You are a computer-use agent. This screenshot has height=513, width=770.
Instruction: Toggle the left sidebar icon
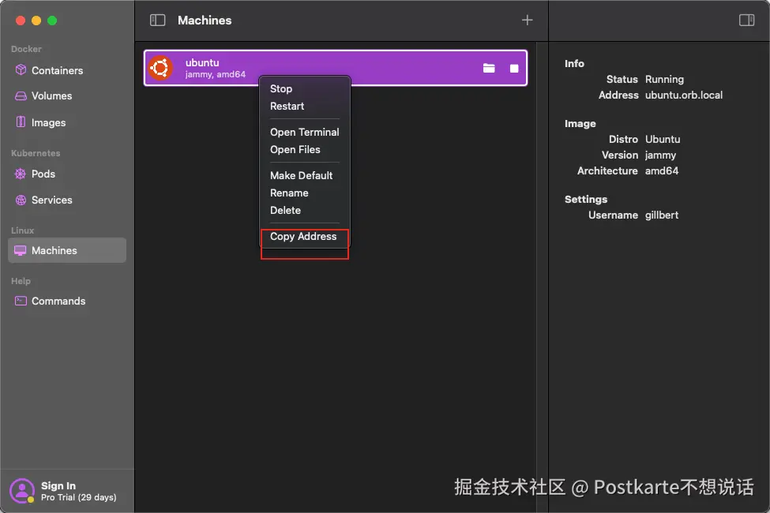point(157,21)
